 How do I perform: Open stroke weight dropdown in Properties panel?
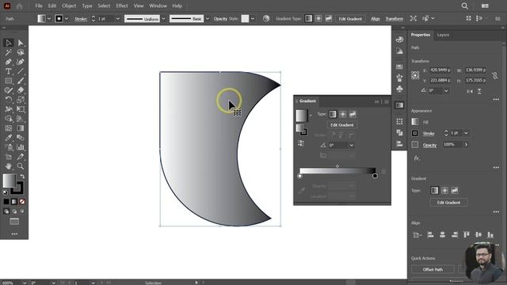[x=466, y=133]
